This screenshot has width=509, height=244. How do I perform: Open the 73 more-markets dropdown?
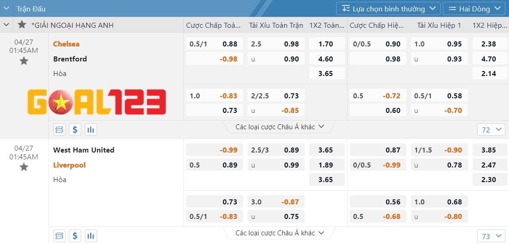point(491,236)
